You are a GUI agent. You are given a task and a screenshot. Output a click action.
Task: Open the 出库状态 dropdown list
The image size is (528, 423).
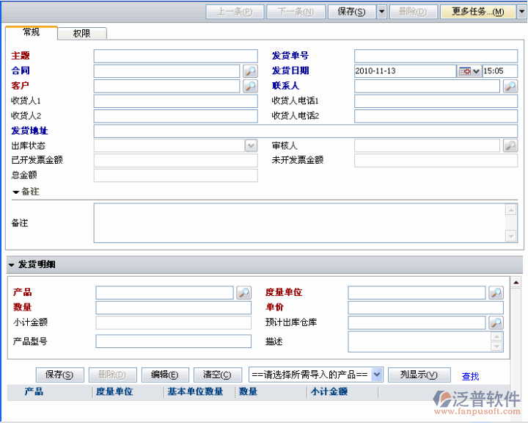coord(251,146)
